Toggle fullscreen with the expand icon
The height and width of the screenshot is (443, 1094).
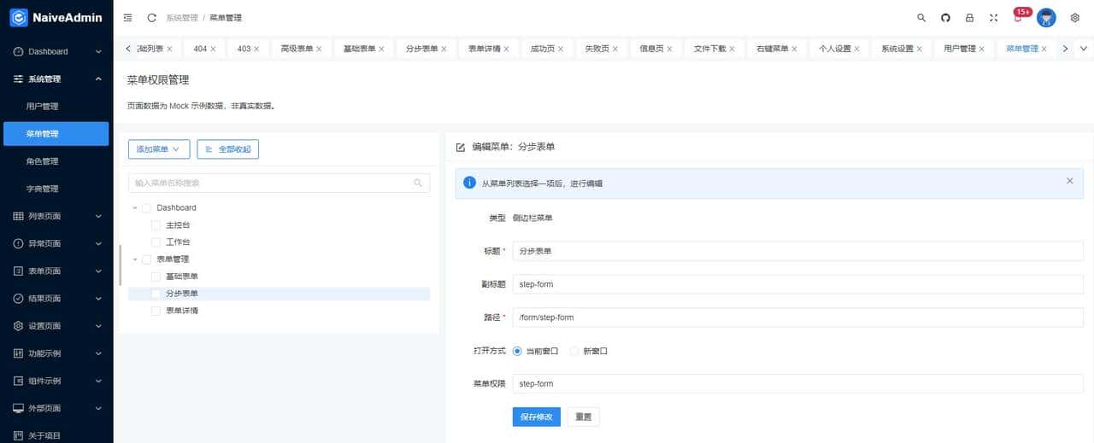[x=993, y=17]
